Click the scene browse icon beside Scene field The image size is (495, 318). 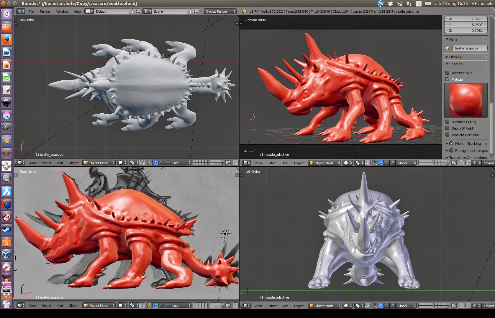(x=147, y=11)
